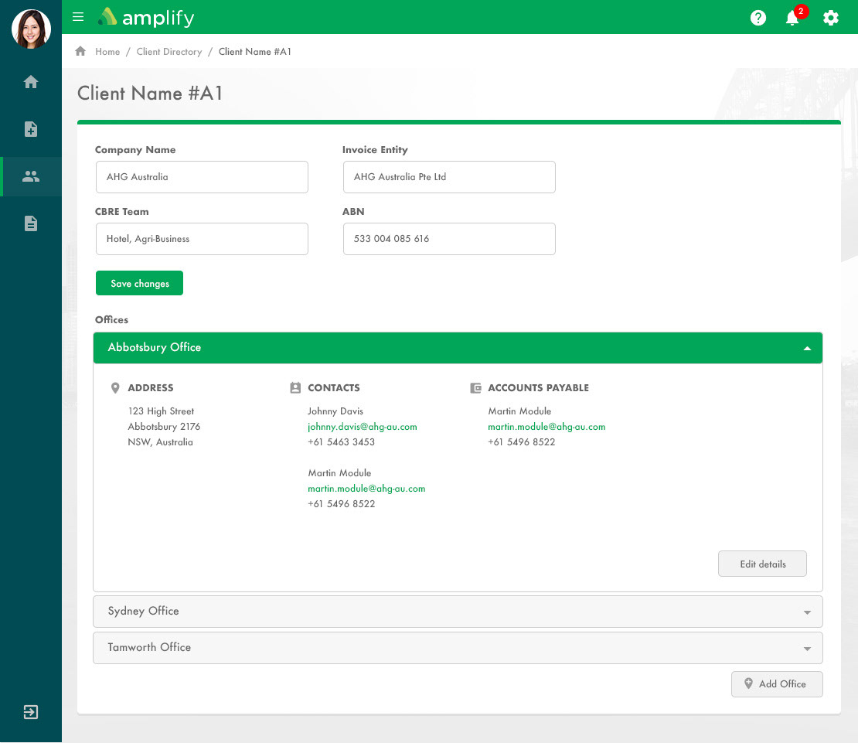Email martin.module in Contacts column
This screenshot has height=743, width=858.
pyautogui.click(x=366, y=489)
